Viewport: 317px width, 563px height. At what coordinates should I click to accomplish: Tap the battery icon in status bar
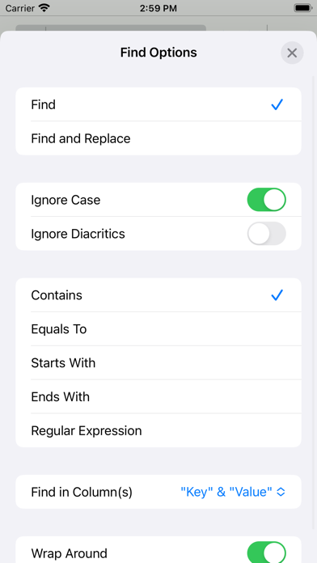303,8
